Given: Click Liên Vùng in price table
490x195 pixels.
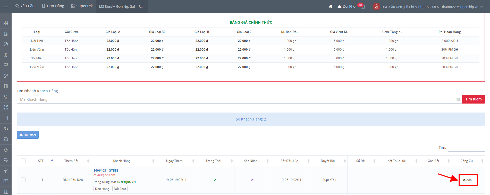Looking at the screenshot, I should click(x=37, y=50).
